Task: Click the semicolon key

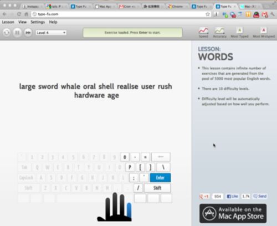Action: [x=134, y=178]
